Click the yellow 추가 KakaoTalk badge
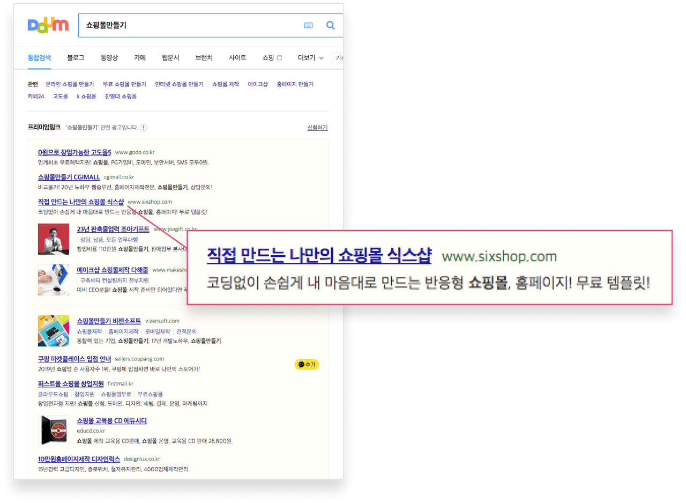The image size is (686, 503). pyautogui.click(x=307, y=365)
